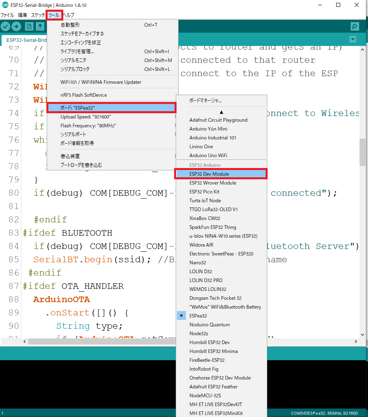
Task: Select u-blox NINA-W10 series board
Action: tap(221, 236)
